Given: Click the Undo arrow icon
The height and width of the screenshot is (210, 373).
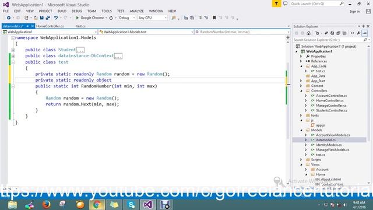Looking at the screenshot, I should coord(56,18).
